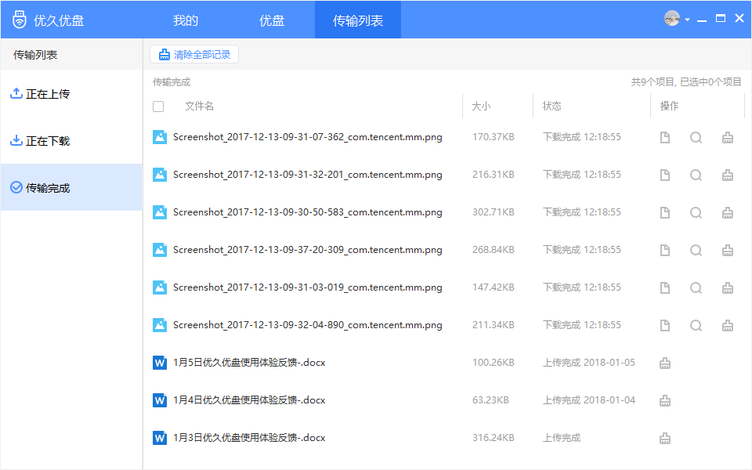Open file icon for Screenshot 09-31-07-362
Screen dimensions: 752x470
[x=665, y=138]
